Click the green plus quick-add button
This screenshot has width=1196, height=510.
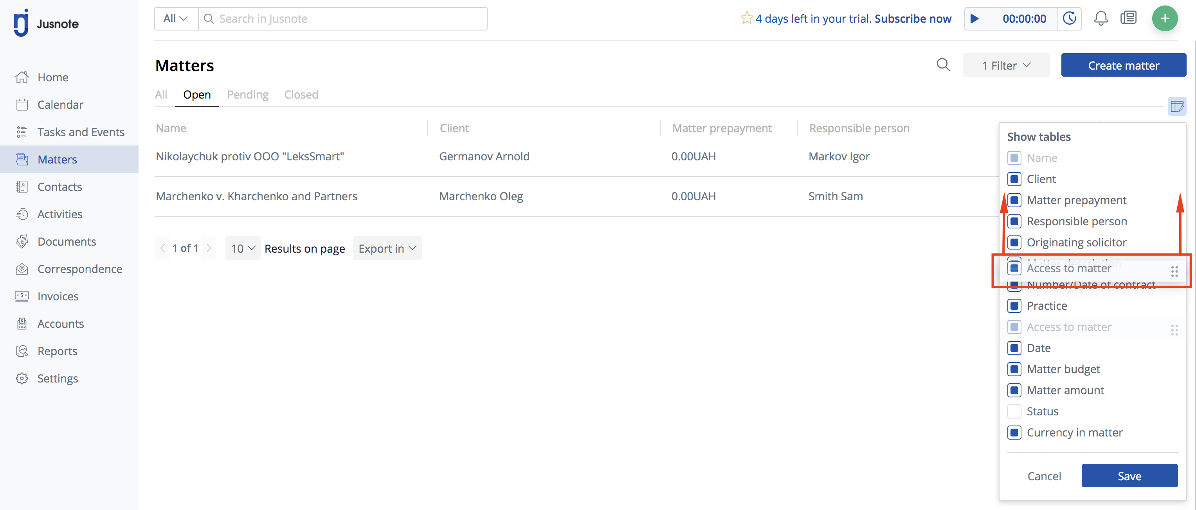pyautogui.click(x=1164, y=18)
